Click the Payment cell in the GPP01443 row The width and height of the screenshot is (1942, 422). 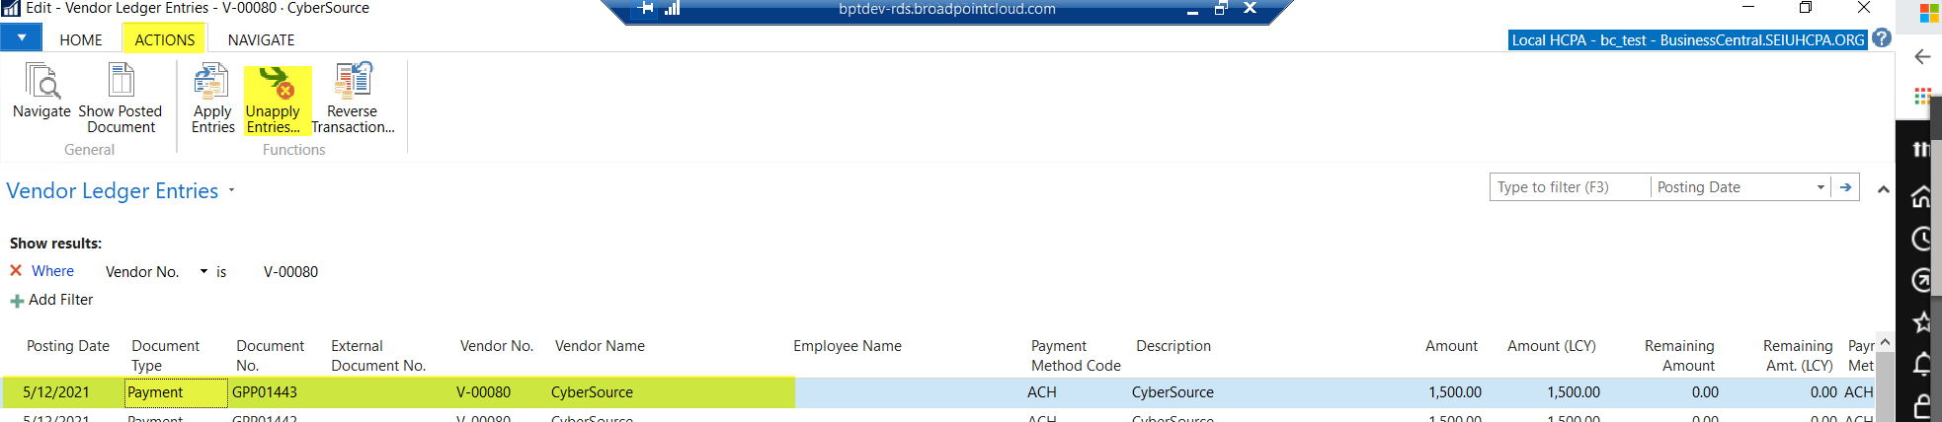click(x=175, y=392)
